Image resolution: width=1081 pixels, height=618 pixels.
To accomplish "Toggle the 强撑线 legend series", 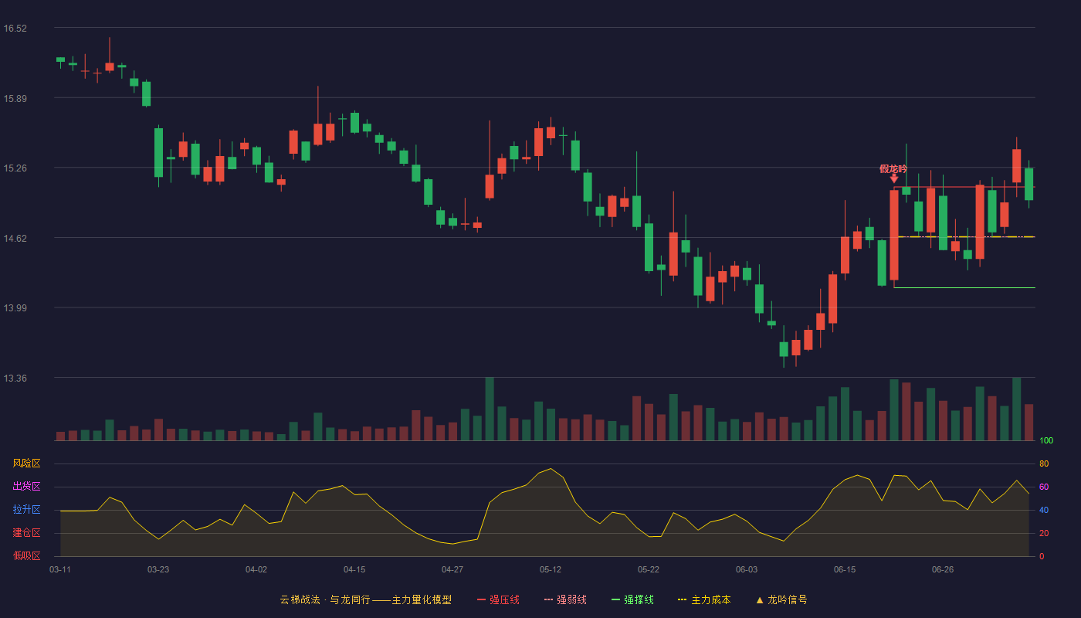I will 639,600.
